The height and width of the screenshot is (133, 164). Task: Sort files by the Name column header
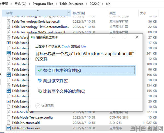click(35, 13)
